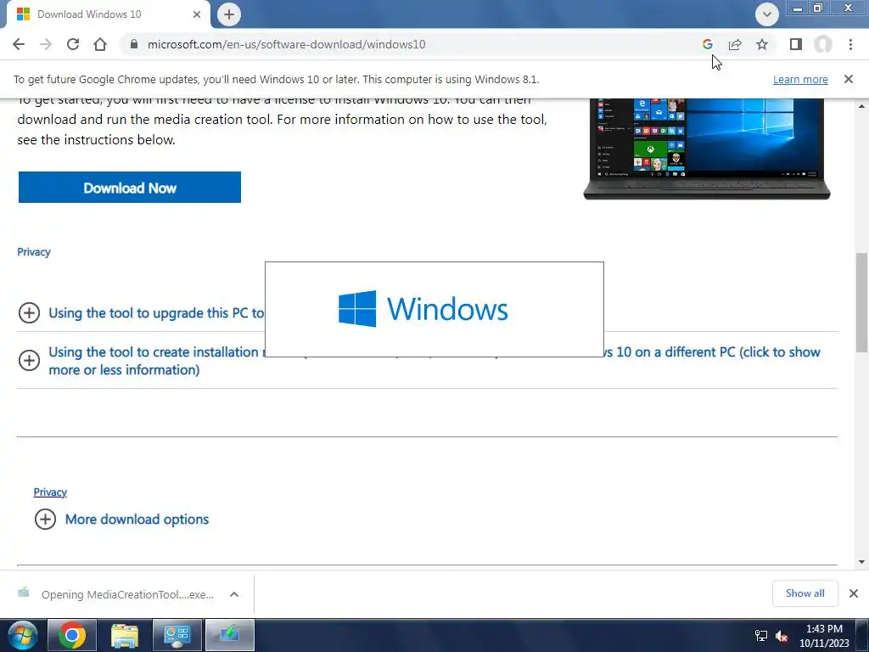The image size is (869, 652).
Task: View site information lock icon
Action: coord(133,44)
